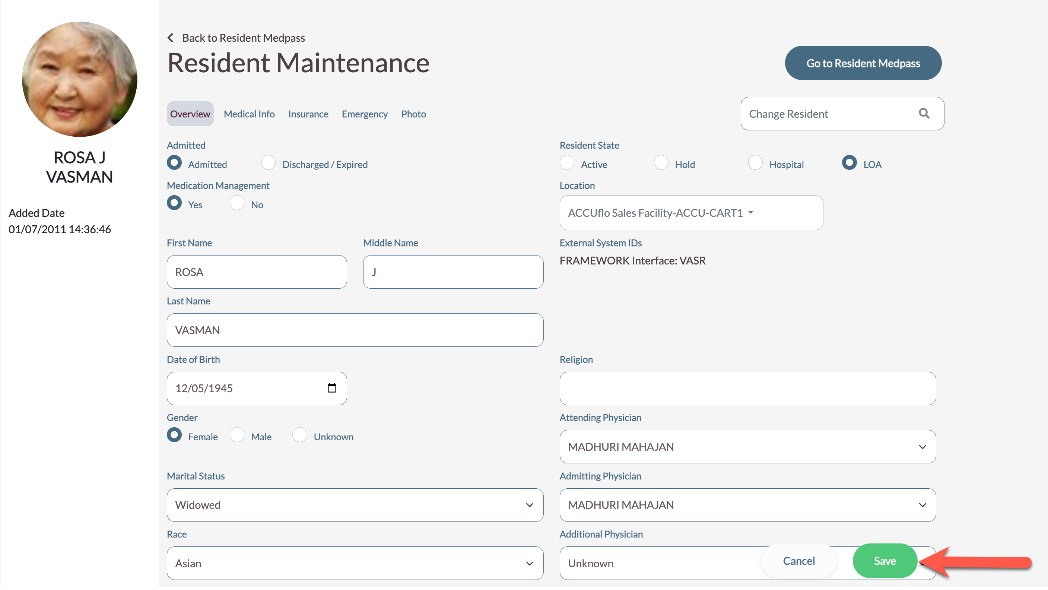Screen dimensions: 1048x590
Task: Set Resident State to Active
Action: tap(567, 163)
